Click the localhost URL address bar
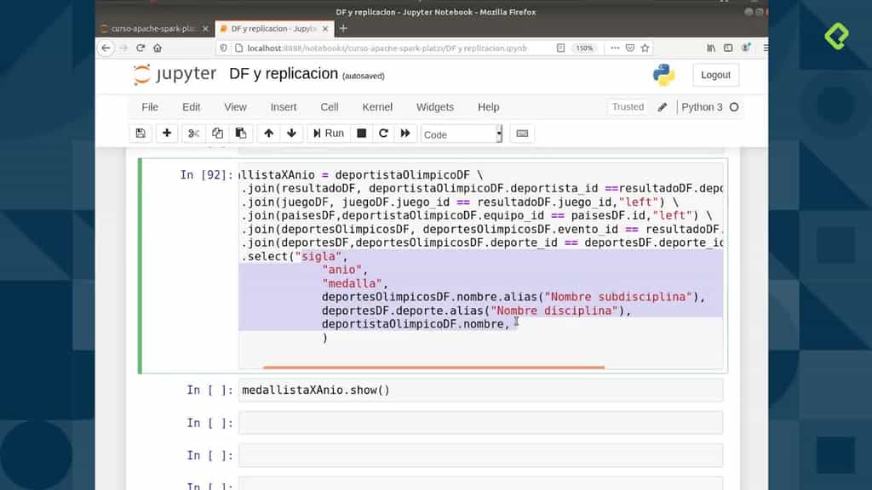This screenshot has height=490, width=872. pyautogui.click(x=387, y=48)
